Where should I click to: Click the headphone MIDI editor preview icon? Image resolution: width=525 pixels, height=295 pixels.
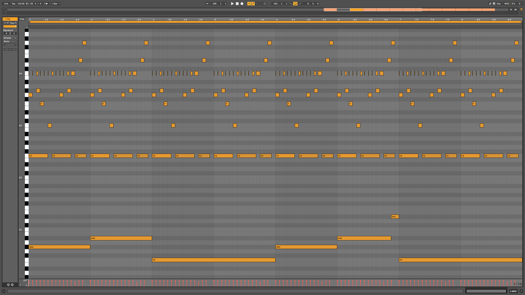click(27, 27)
